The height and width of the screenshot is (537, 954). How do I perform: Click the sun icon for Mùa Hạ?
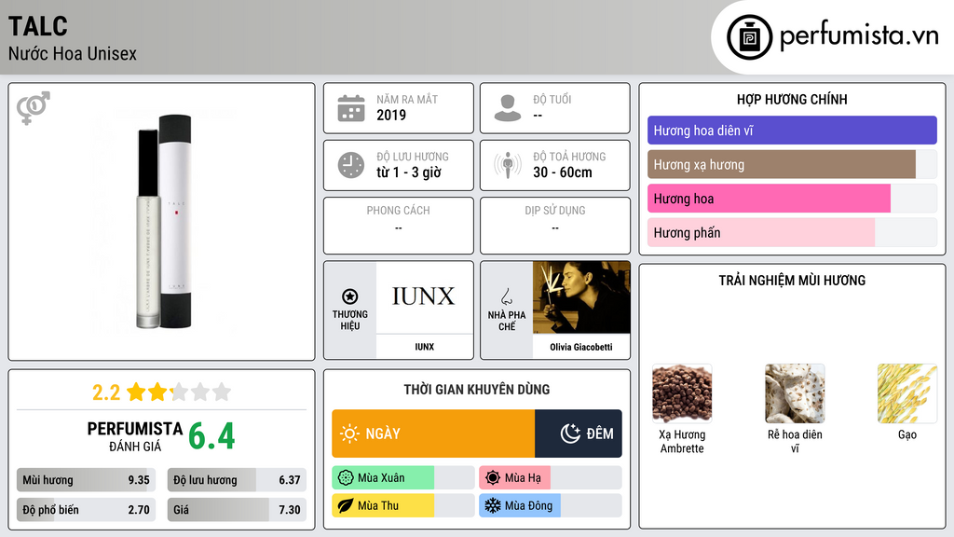pyautogui.click(x=493, y=478)
